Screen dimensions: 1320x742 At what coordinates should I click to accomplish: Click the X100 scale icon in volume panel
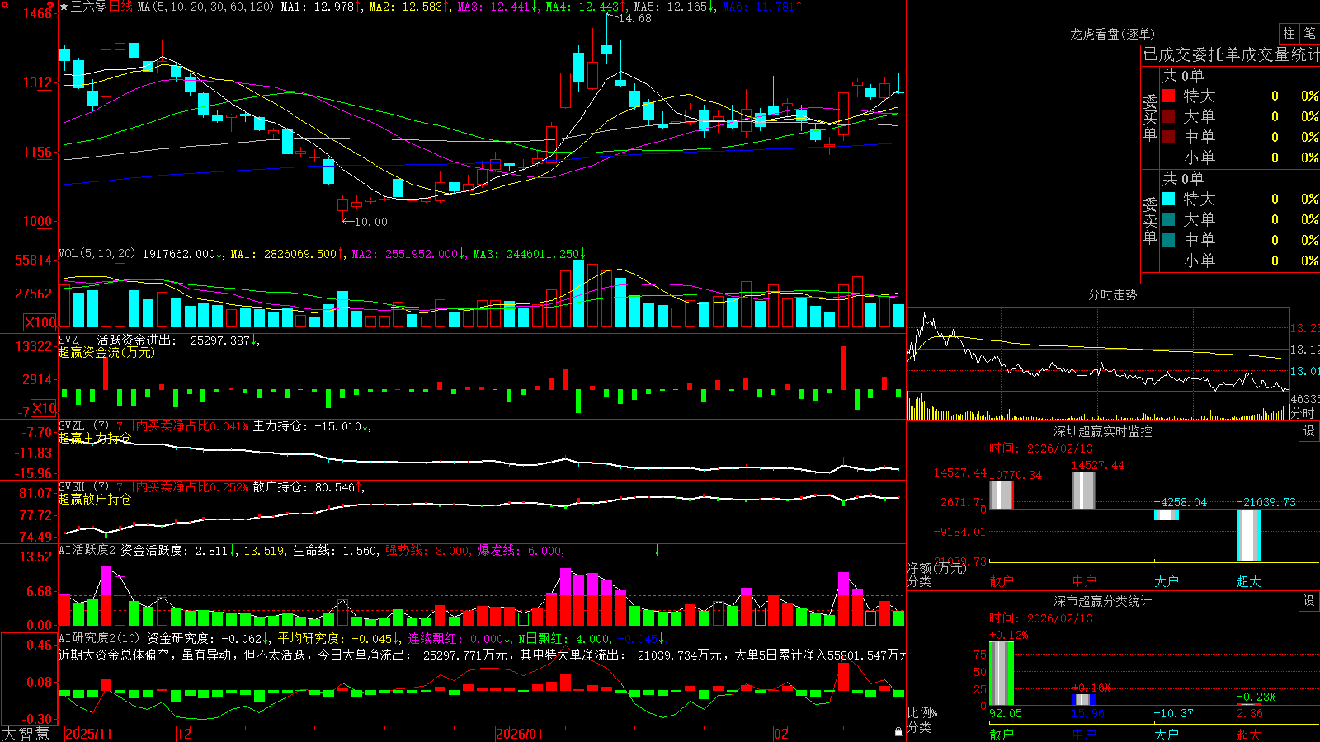pyautogui.click(x=40, y=322)
